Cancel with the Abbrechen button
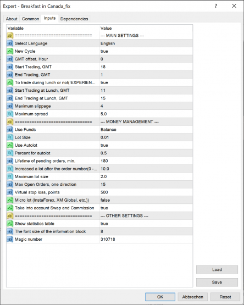 click(x=193, y=297)
